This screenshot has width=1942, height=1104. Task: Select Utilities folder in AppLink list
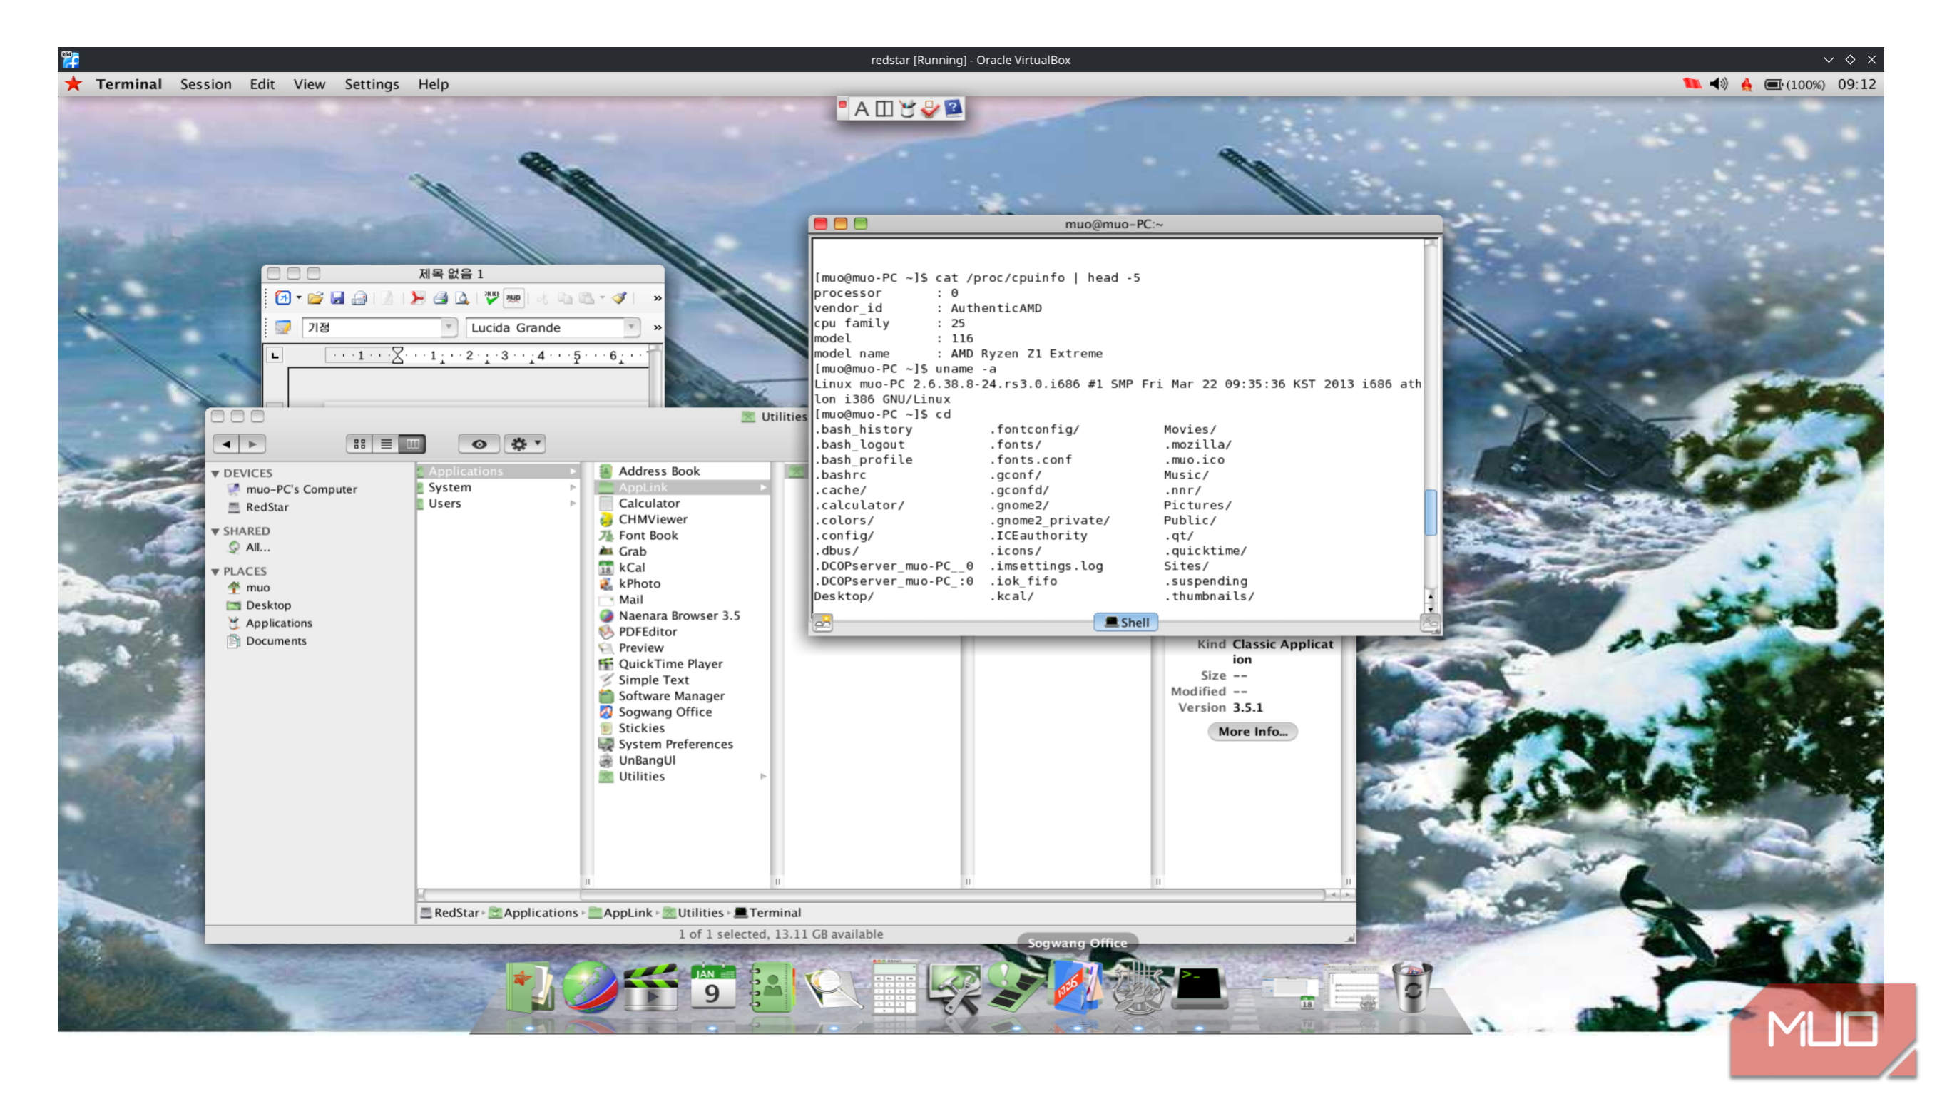(640, 776)
